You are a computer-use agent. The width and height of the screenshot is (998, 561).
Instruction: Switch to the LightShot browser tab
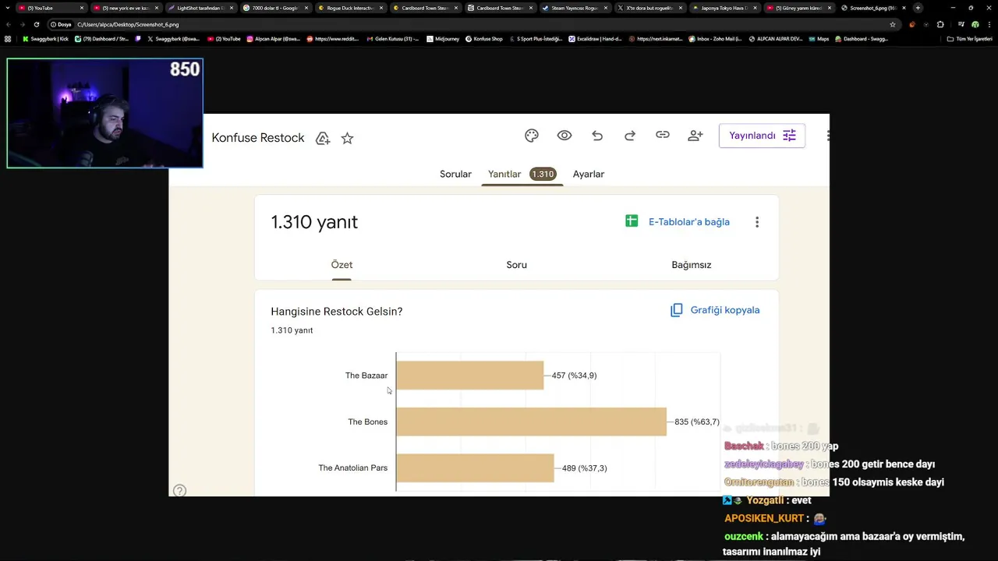(200, 8)
